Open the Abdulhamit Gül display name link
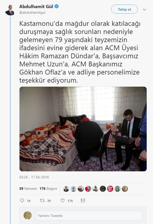Viewport: 153px width, 224px height. coord(36,6)
